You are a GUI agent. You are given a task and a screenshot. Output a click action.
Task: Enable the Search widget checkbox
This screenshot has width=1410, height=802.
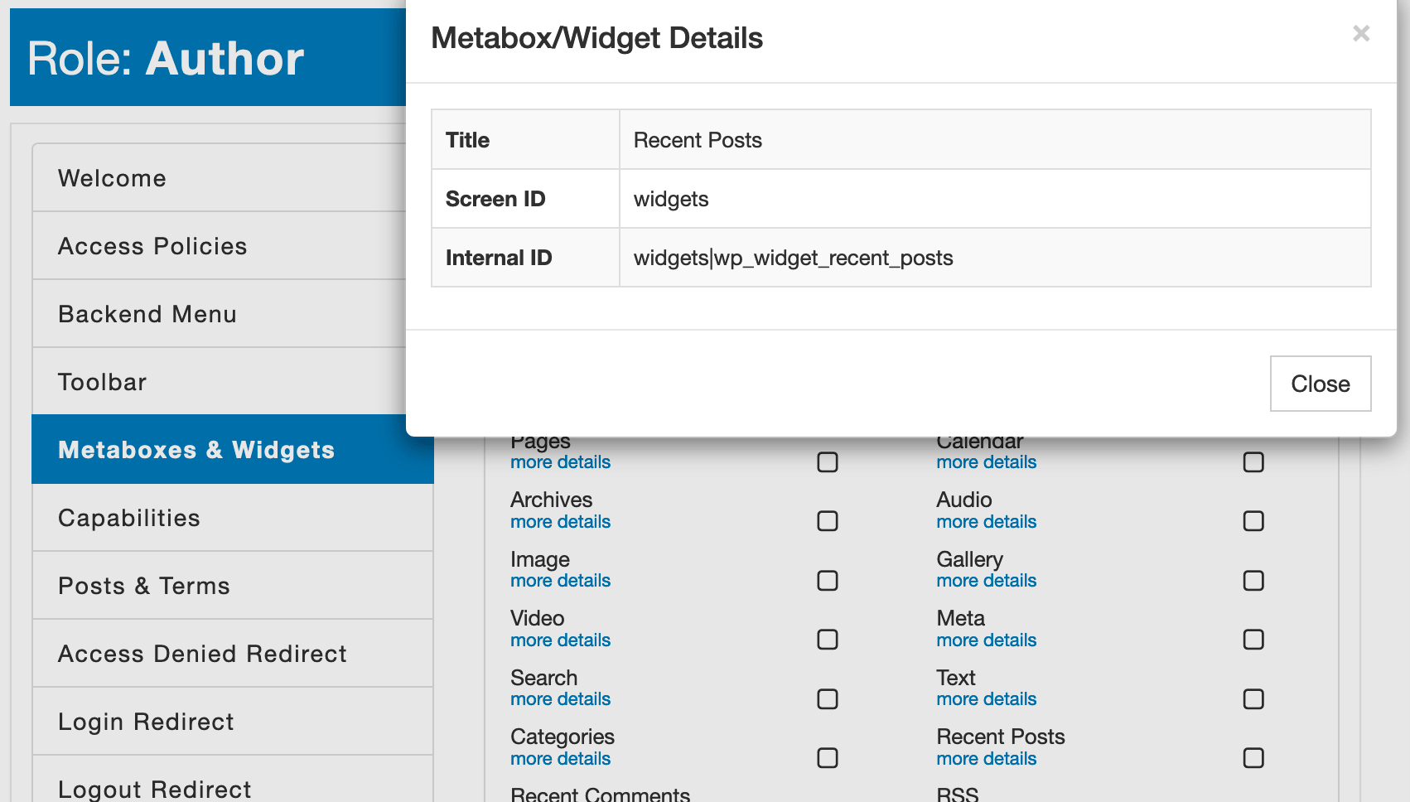tap(828, 699)
